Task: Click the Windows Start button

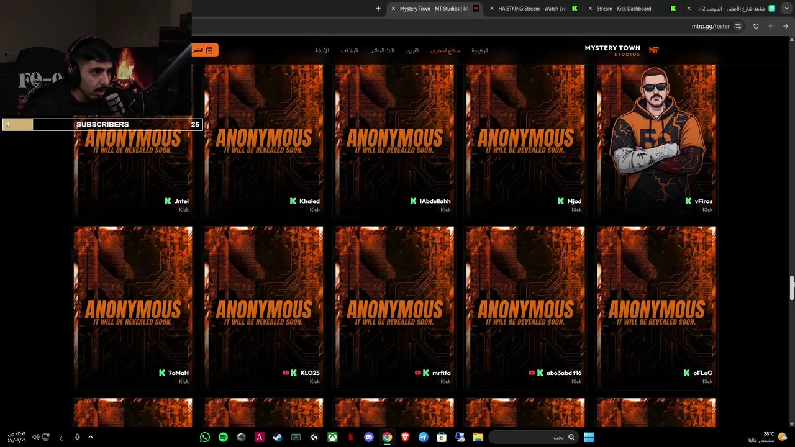Action: click(x=588, y=437)
